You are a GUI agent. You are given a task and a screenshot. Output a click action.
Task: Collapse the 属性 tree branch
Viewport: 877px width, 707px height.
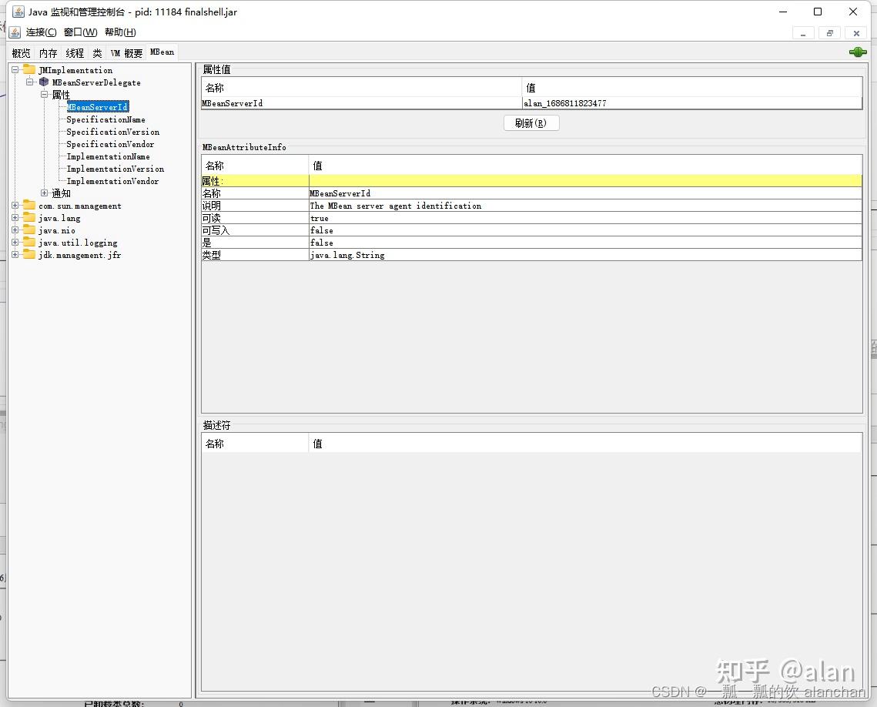(45, 95)
